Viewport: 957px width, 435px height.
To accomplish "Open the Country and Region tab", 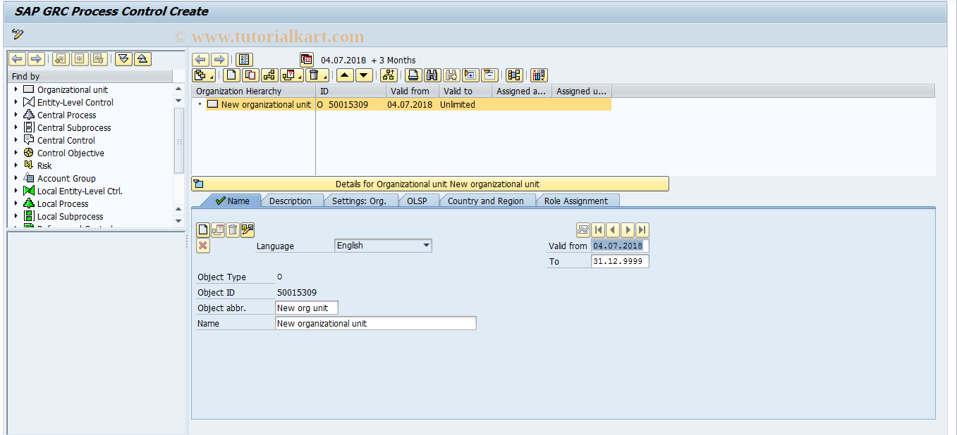I will point(485,201).
